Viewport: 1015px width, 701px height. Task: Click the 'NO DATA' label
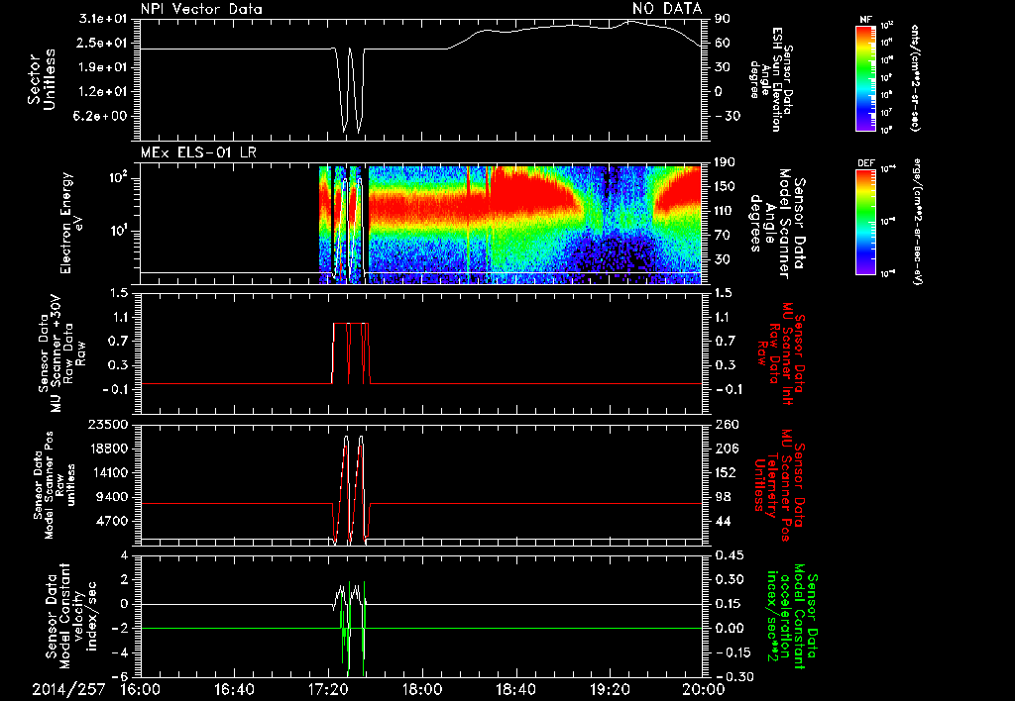click(x=667, y=9)
